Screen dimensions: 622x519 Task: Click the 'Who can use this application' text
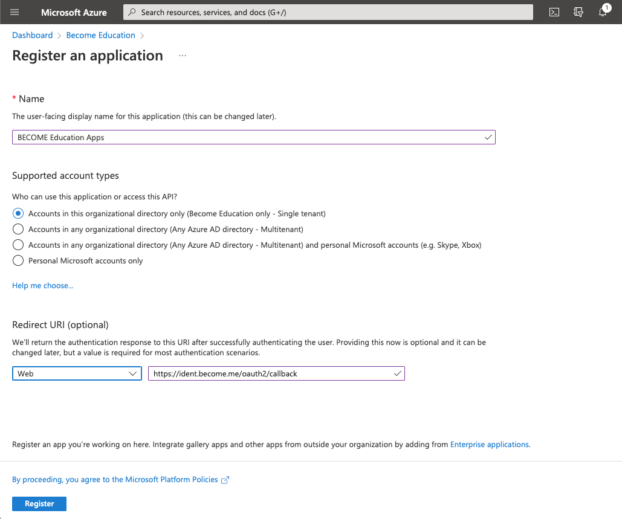tap(94, 196)
